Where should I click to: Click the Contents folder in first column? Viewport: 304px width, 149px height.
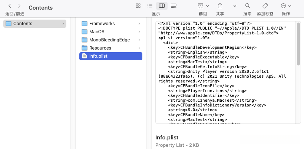(x=23, y=24)
